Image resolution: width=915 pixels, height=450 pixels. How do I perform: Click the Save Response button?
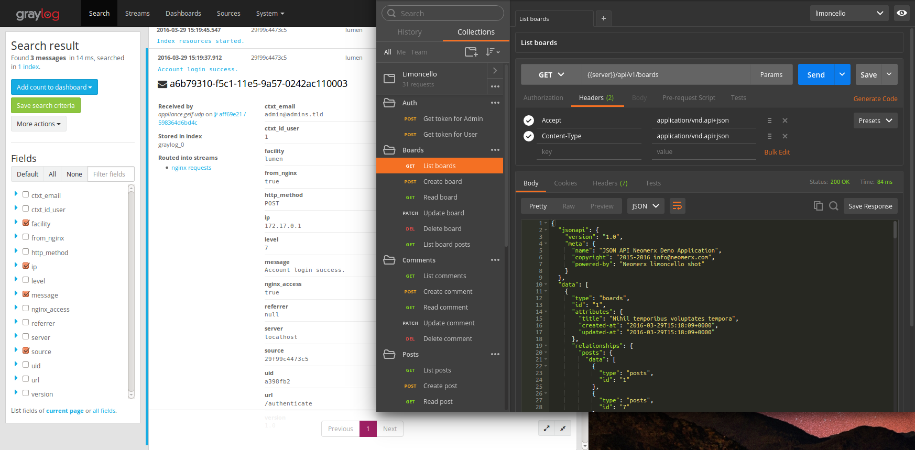(870, 206)
